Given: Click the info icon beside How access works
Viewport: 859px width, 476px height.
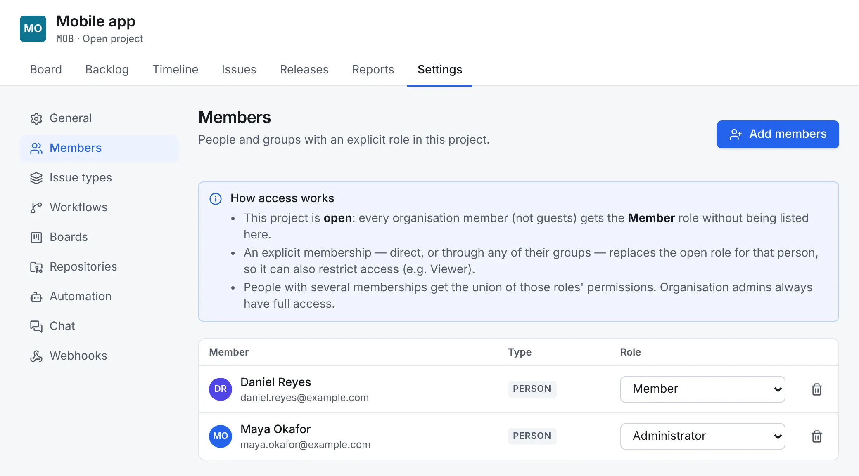Looking at the screenshot, I should pos(216,198).
